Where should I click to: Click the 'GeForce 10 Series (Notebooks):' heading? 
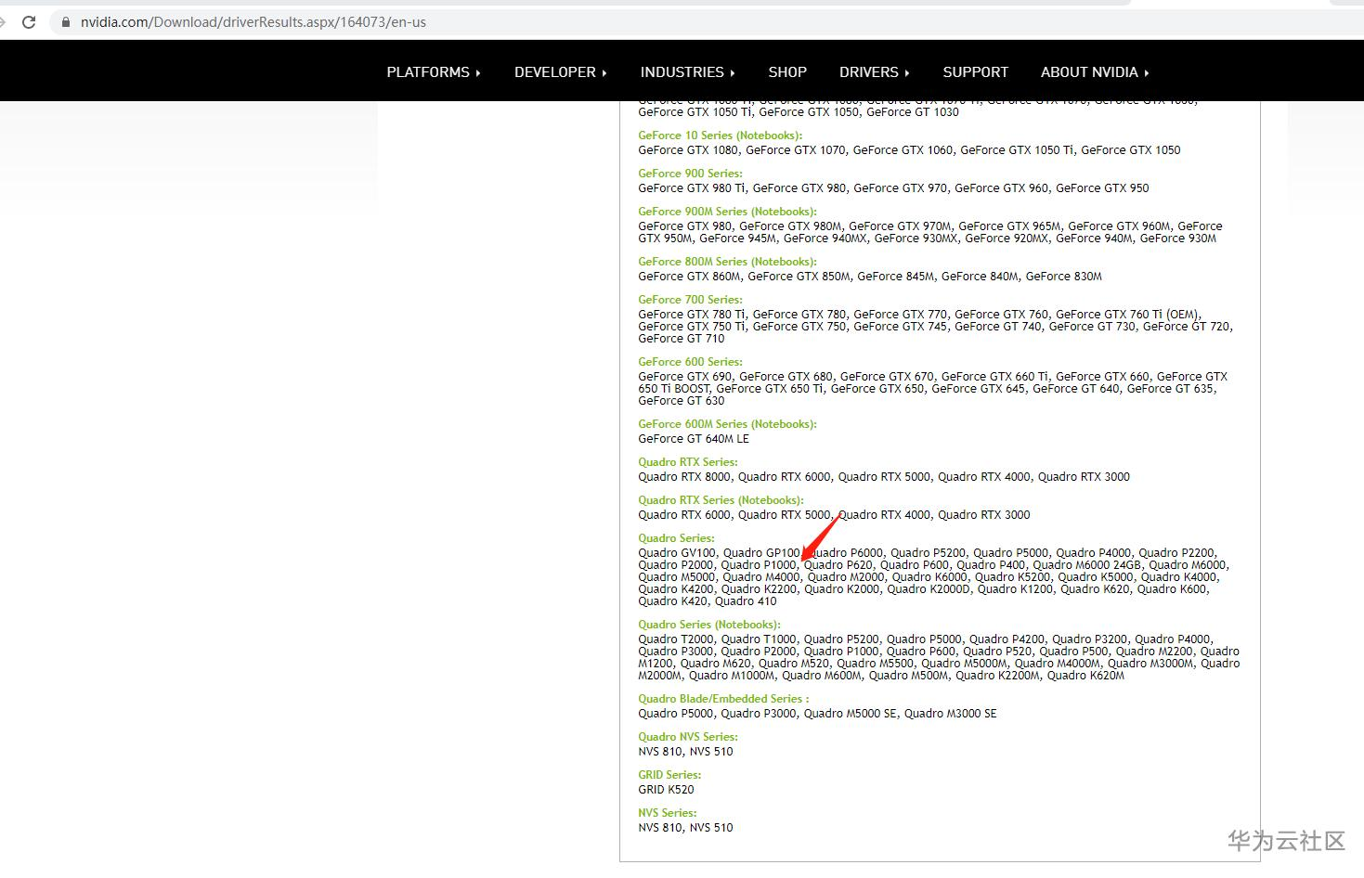(x=721, y=136)
